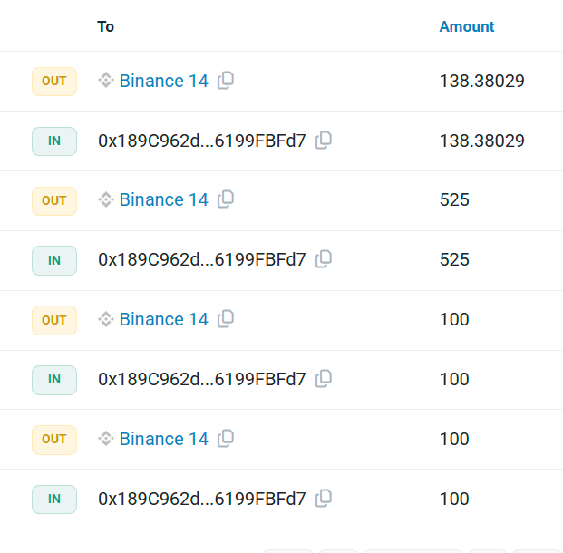Click amount 525 in OUT row
The height and width of the screenshot is (553, 563).
coord(454,199)
